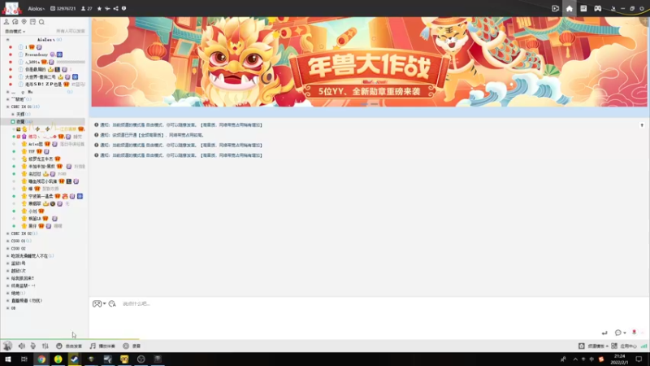Expand the CDEC IN 02 channel
The image size is (650, 366).
coord(7,233)
